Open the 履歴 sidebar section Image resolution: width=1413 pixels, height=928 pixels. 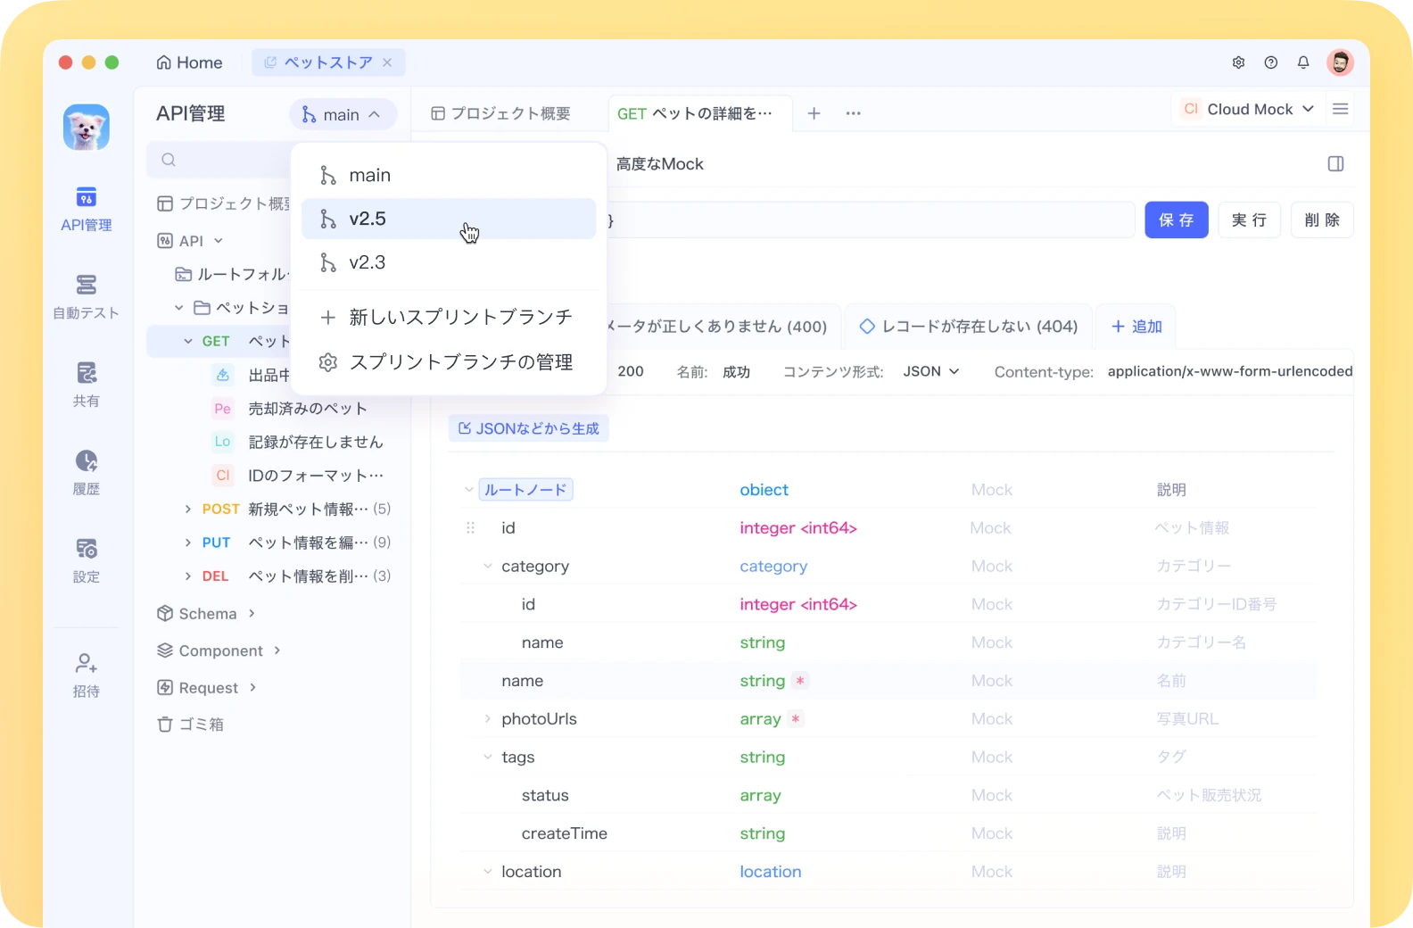(x=86, y=473)
